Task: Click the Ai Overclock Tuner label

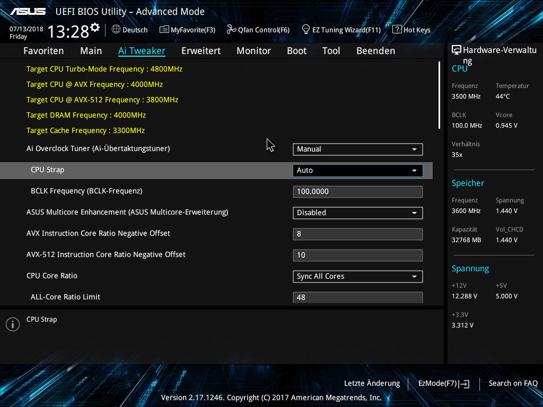Action: click(98, 149)
